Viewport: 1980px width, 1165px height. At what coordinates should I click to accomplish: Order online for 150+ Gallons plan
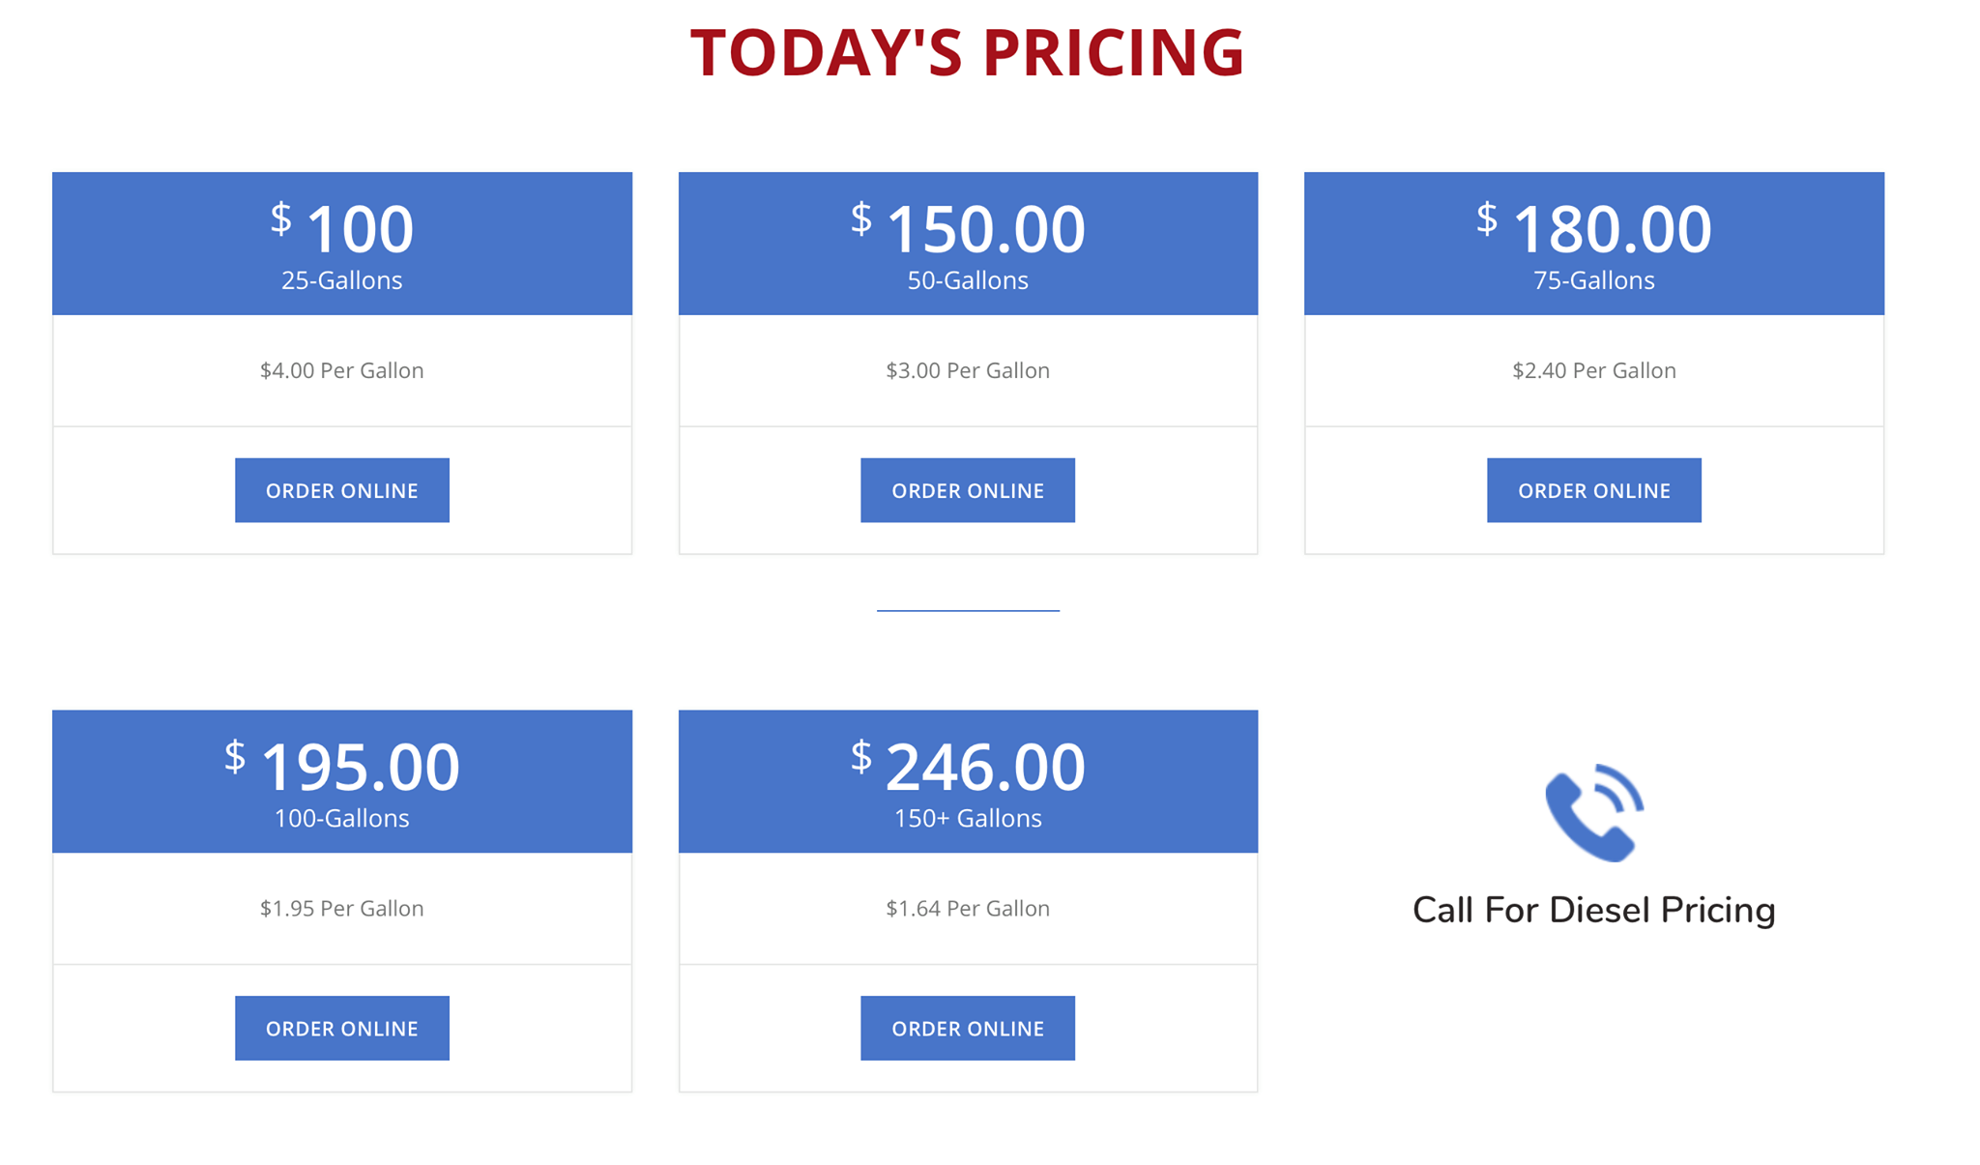pos(967,1028)
